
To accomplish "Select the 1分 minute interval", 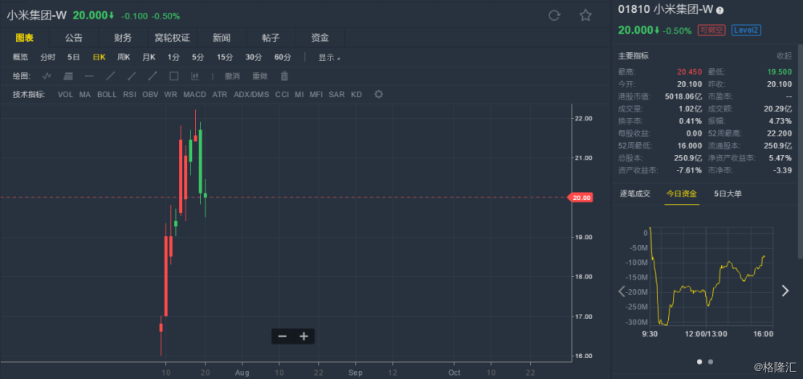I will pos(173,57).
